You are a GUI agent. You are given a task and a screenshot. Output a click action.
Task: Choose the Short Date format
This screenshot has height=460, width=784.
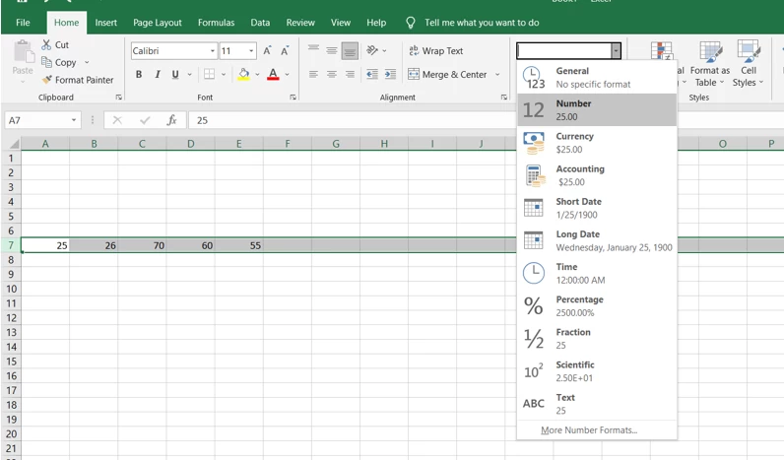click(597, 208)
